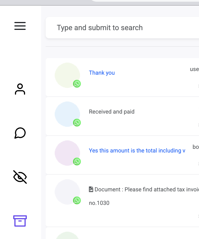This screenshot has height=239, width=199.
Task: Click the "Type and submit to search" field
Action: coord(121,28)
